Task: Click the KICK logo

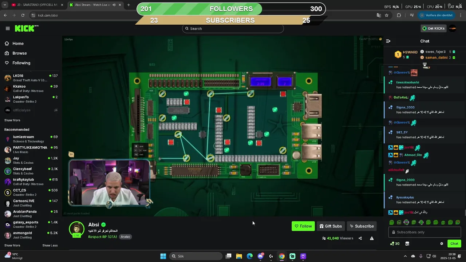Action: tap(26, 28)
